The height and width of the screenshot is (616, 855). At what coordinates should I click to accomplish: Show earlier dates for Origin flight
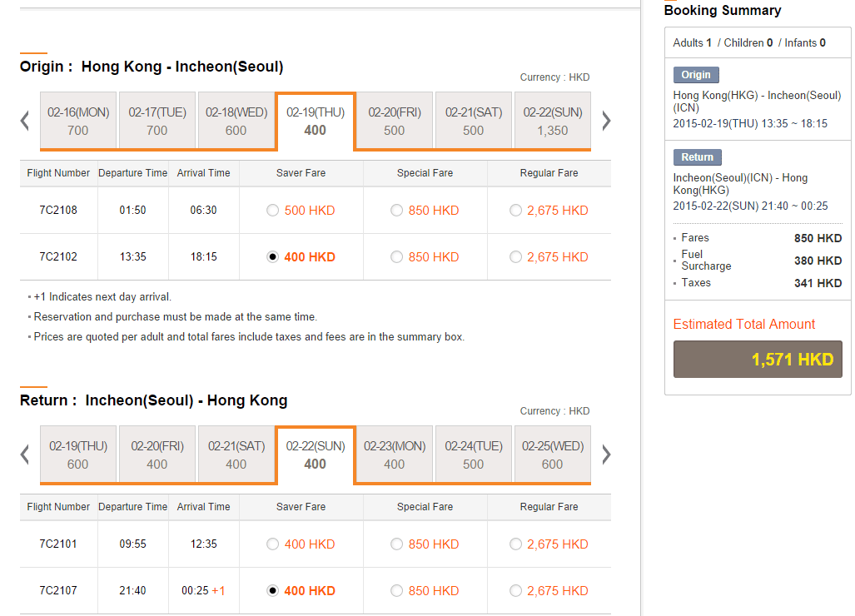click(25, 121)
